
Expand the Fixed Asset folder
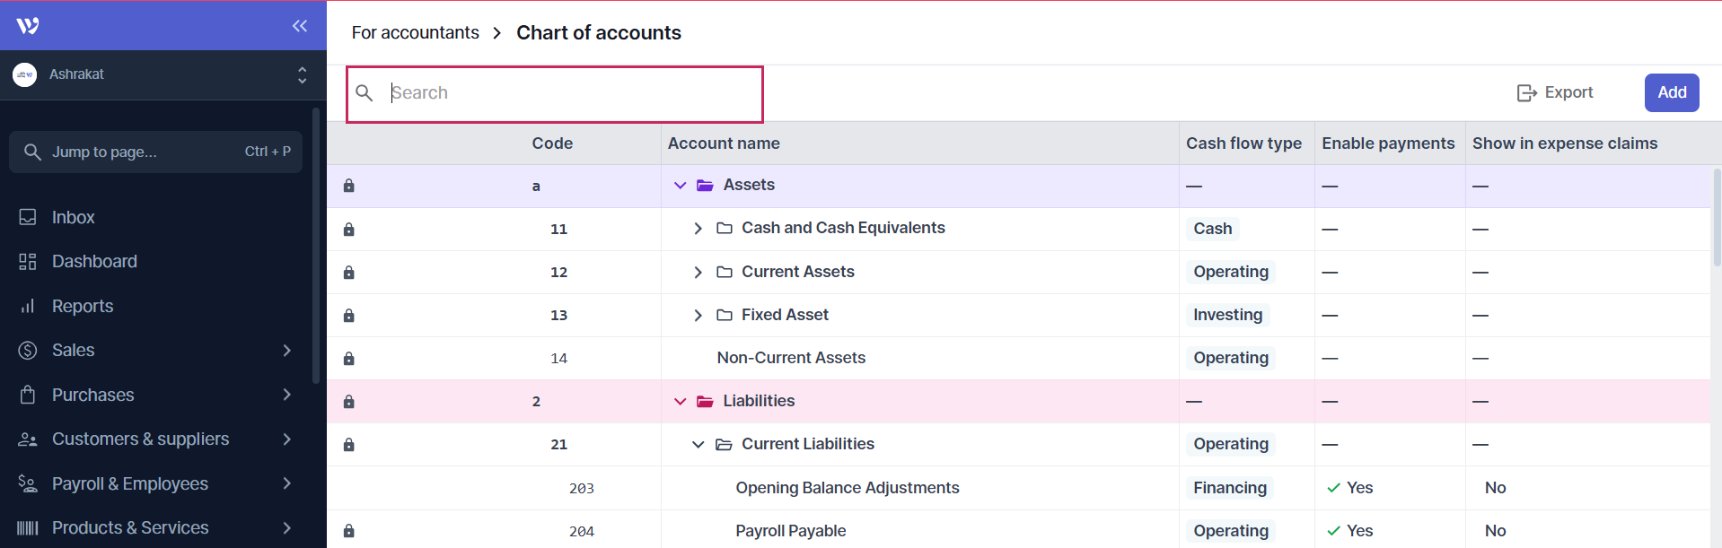pos(698,315)
